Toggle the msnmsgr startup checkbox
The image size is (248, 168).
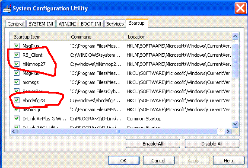tap(16, 110)
